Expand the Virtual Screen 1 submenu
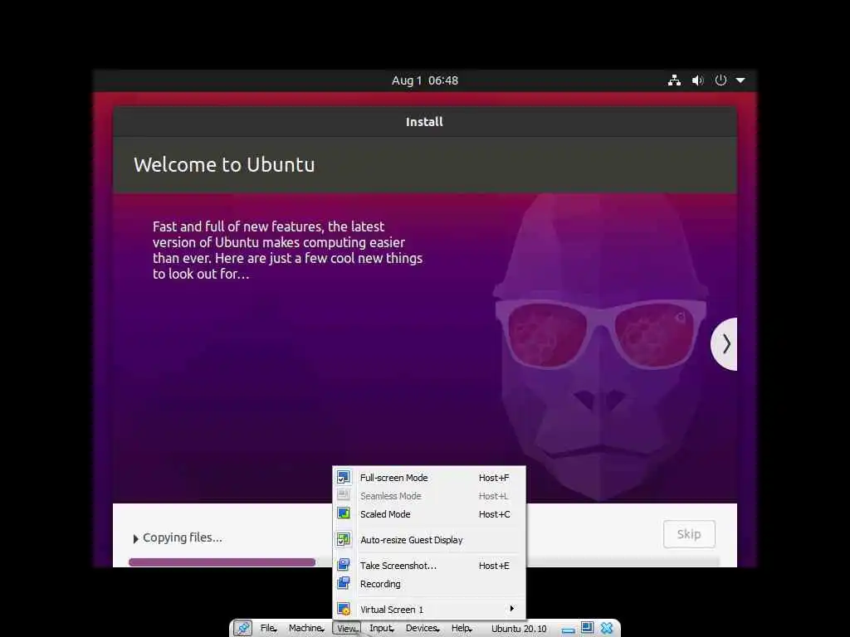Screen dimensions: 850x637 (x=429, y=610)
